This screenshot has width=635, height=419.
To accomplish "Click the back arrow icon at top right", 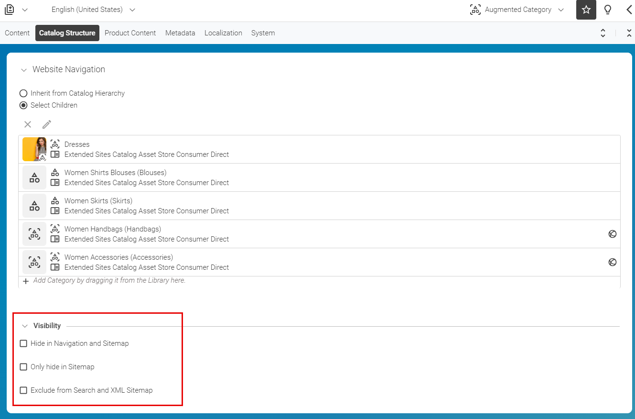I will (x=629, y=10).
